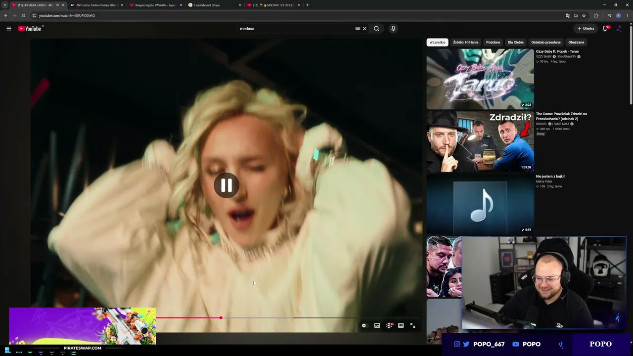Clear the search box with the X

pos(364,29)
